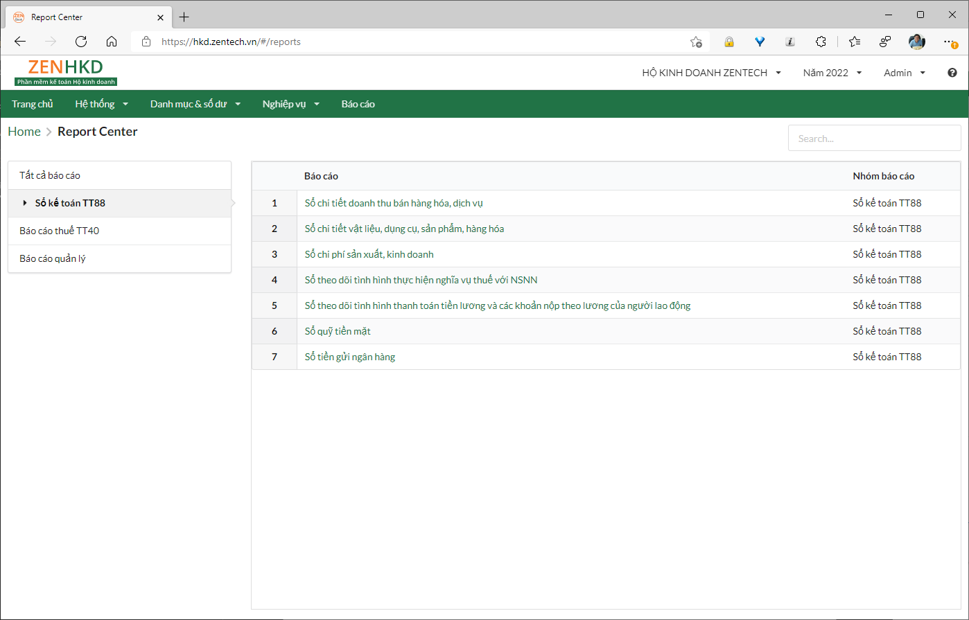Screen dimensions: 969x620
Task: Expand the Năm 2022 year selector
Action: 832,73
